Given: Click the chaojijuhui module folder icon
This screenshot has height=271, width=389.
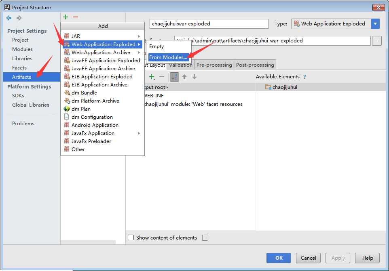Looking at the screenshot, I should tap(268, 87).
